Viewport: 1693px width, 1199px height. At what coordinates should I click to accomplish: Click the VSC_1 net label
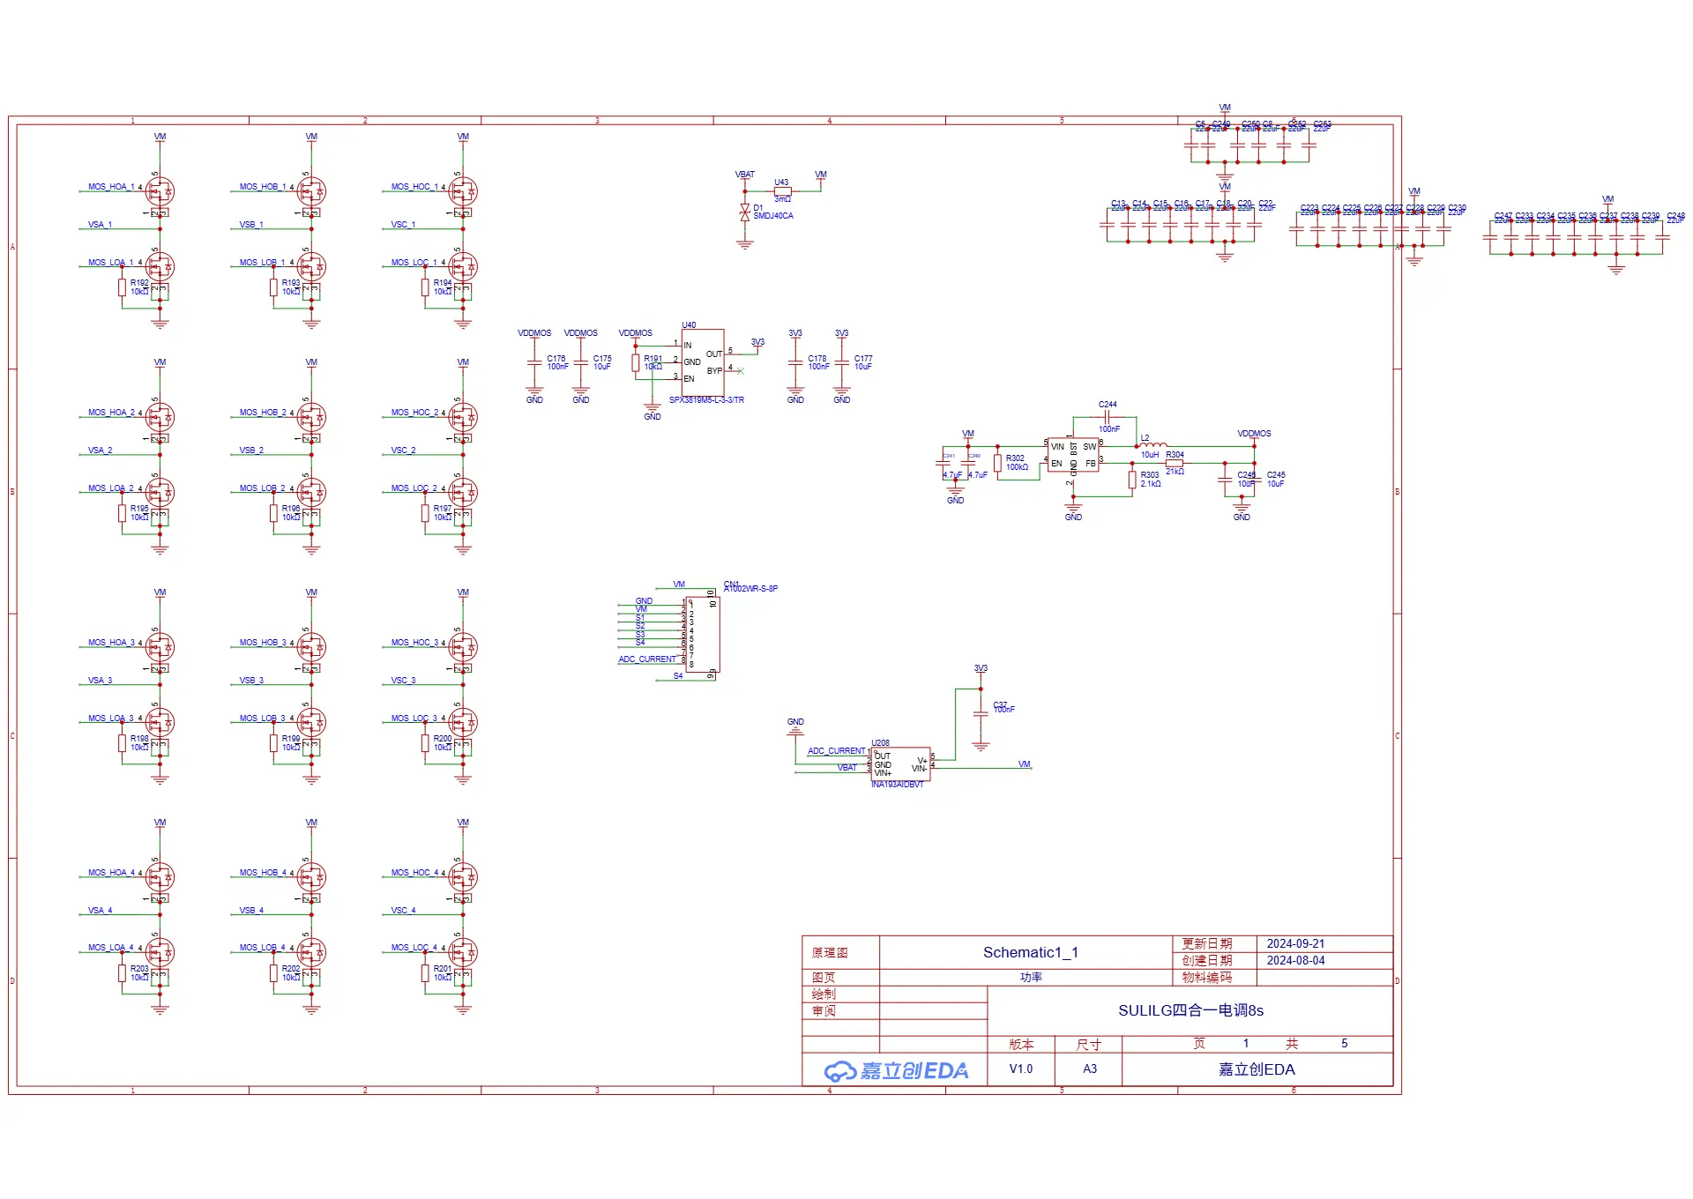click(x=403, y=225)
